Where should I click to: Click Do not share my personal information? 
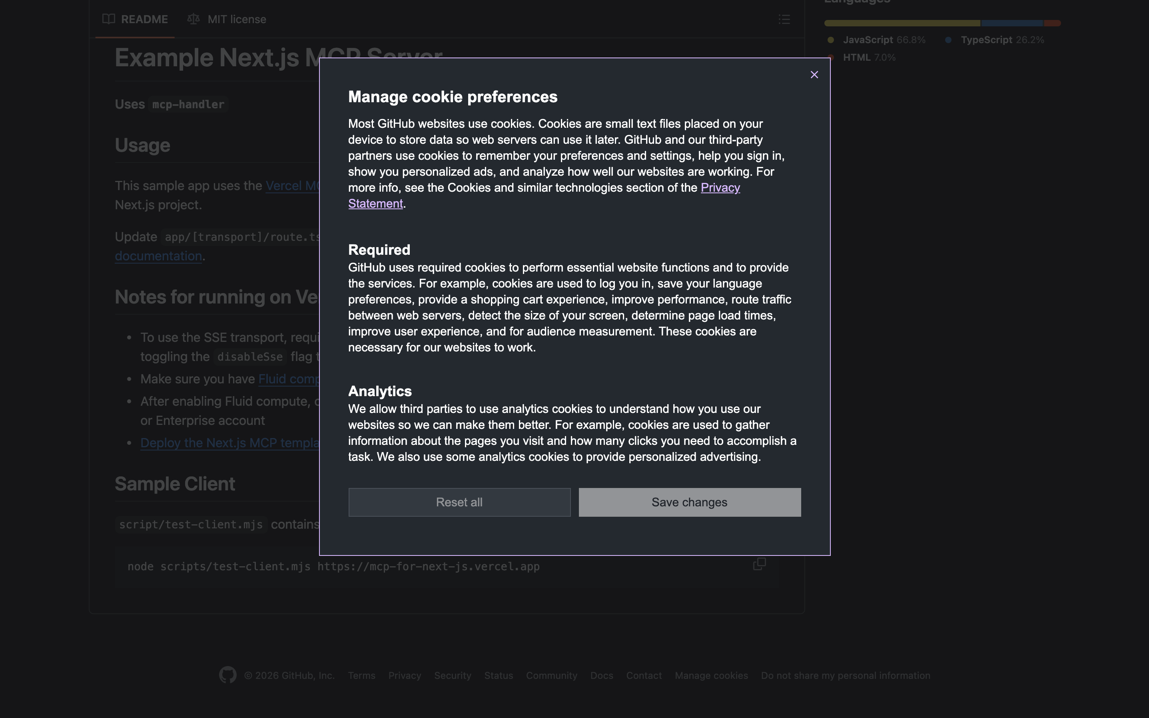(845, 675)
